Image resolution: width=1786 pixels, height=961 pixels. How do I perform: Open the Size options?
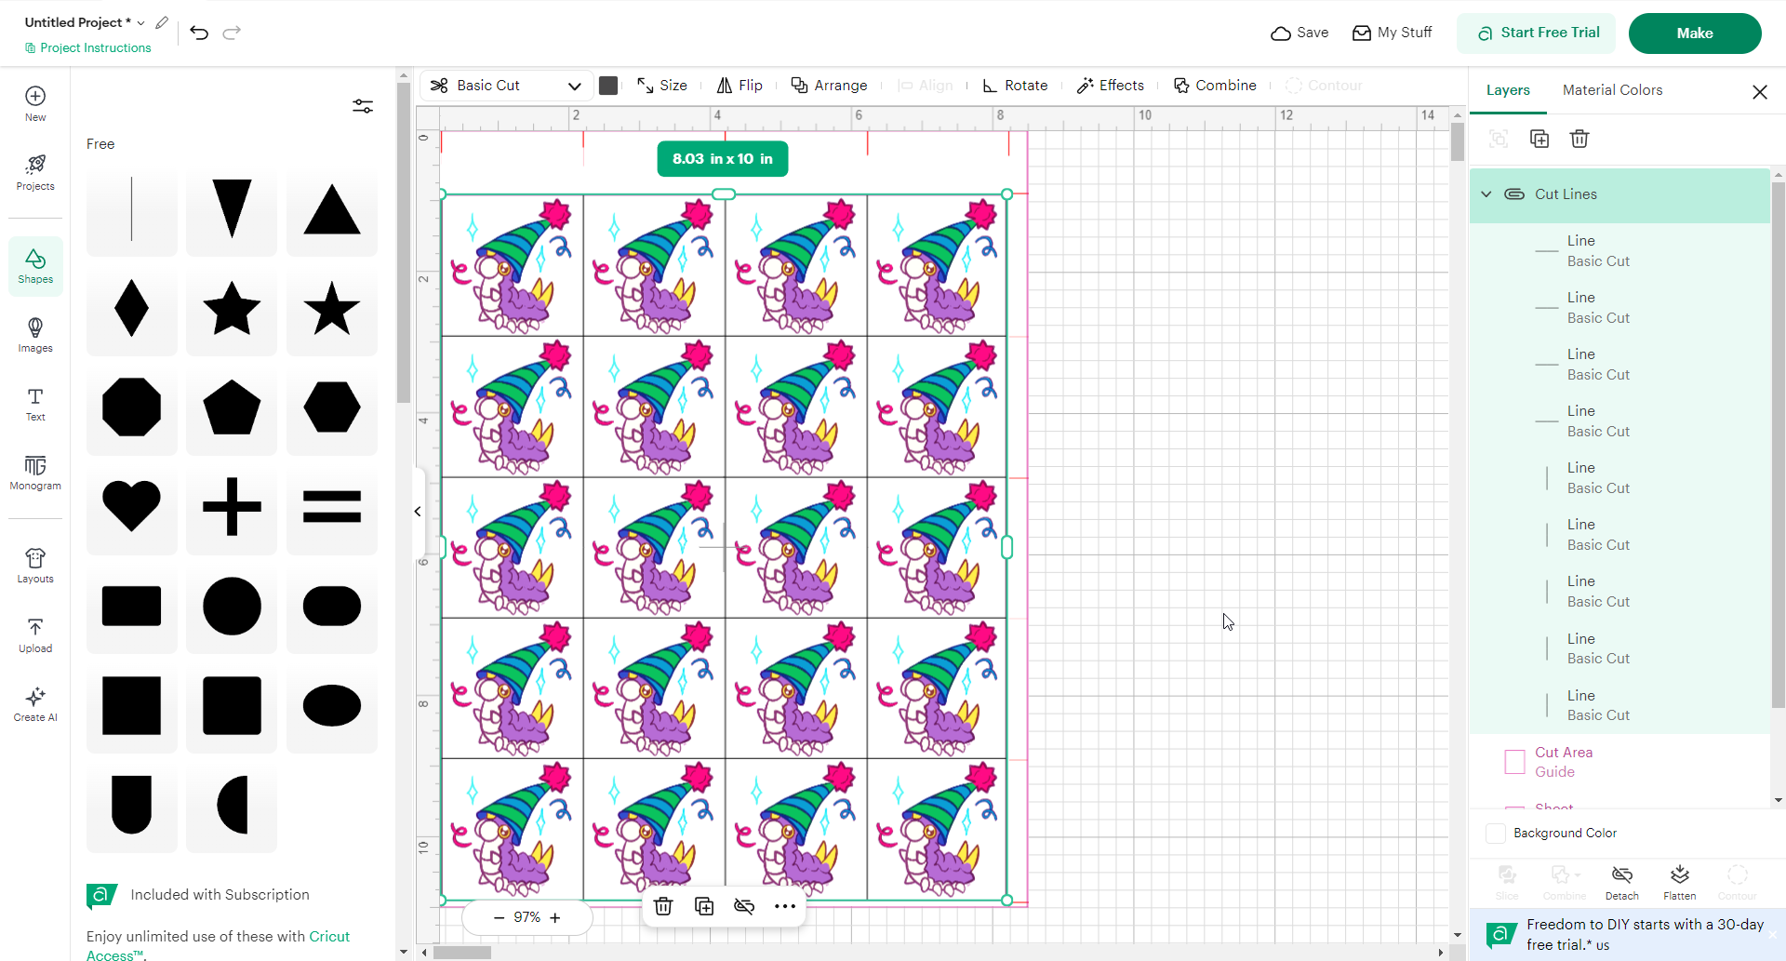click(x=662, y=86)
